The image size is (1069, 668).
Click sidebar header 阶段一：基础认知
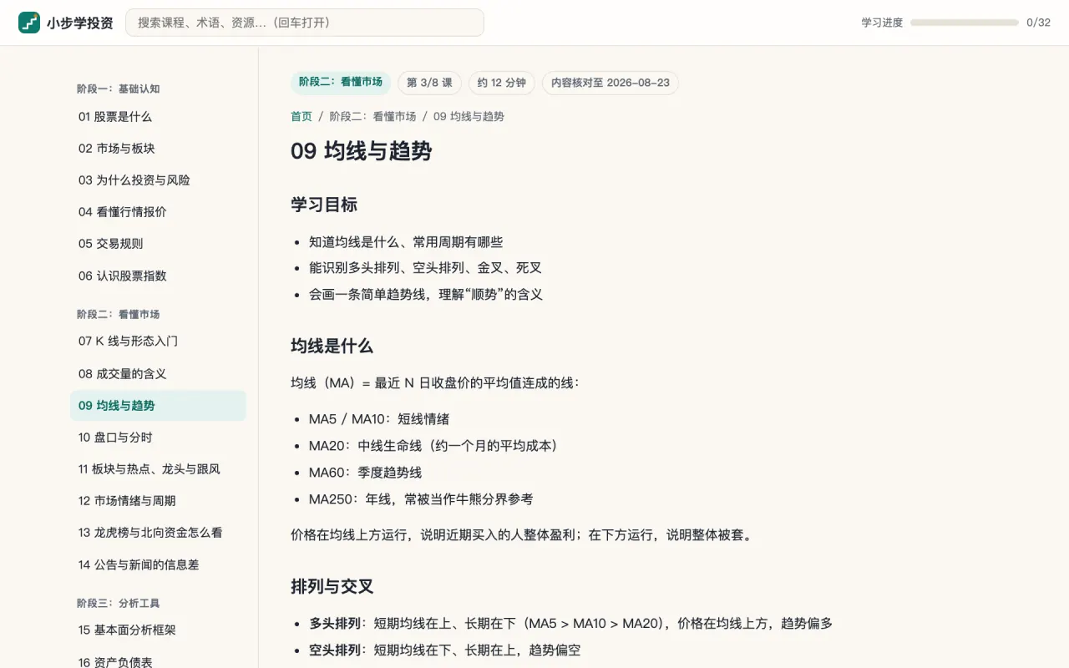tap(118, 89)
